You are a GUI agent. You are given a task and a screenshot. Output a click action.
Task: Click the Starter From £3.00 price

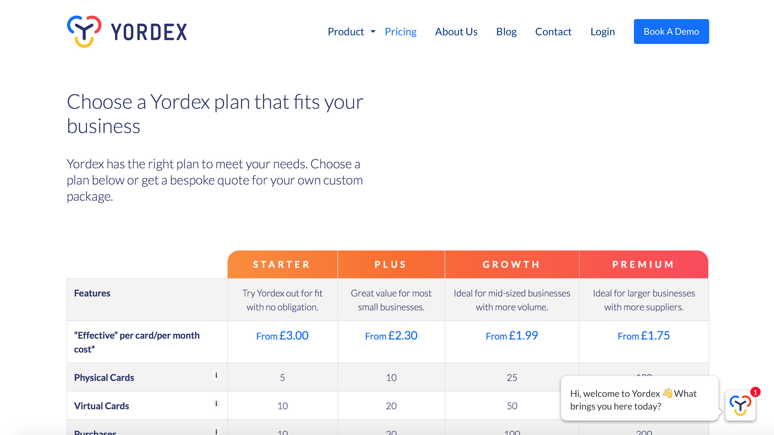coord(282,336)
